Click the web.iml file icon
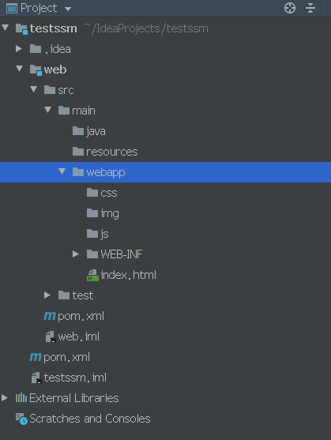The height and width of the screenshot is (440, 331). pos(51,337)
